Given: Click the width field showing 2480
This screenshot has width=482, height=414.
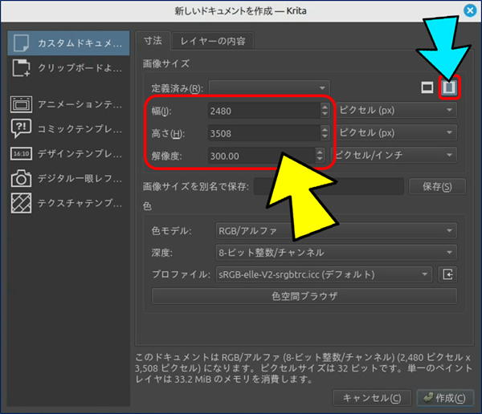Looking at the screenshot, I should pos(259,110).
